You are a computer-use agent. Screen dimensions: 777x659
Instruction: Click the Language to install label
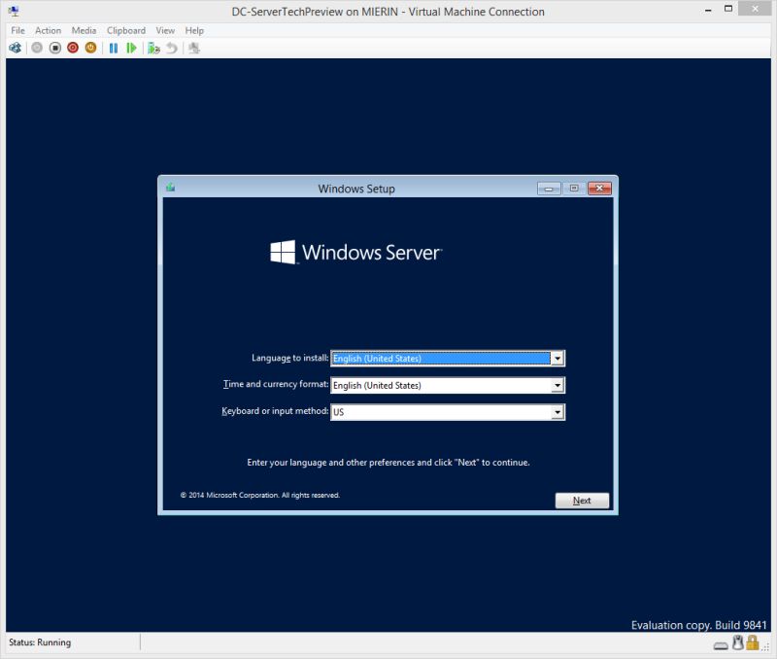tap(289, 358)
